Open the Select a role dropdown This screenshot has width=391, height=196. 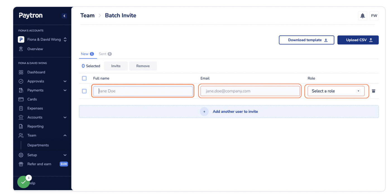336,91
